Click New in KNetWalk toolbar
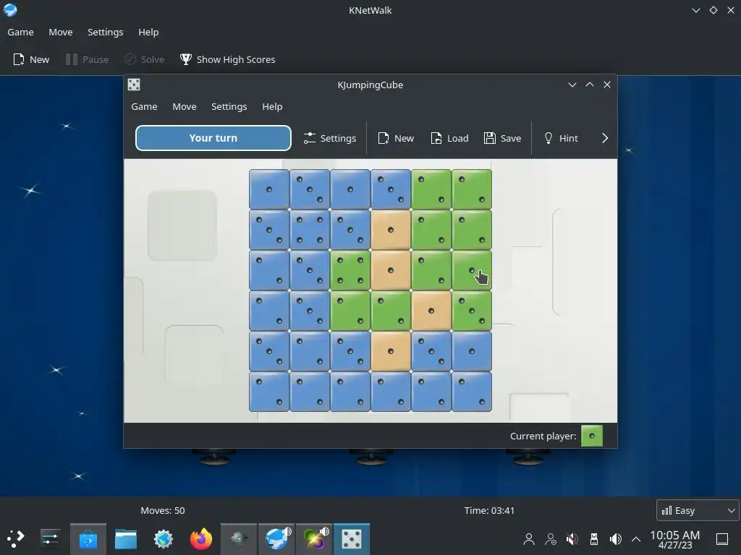The width and height of the screenshot is (741, 555). point(31,59)
